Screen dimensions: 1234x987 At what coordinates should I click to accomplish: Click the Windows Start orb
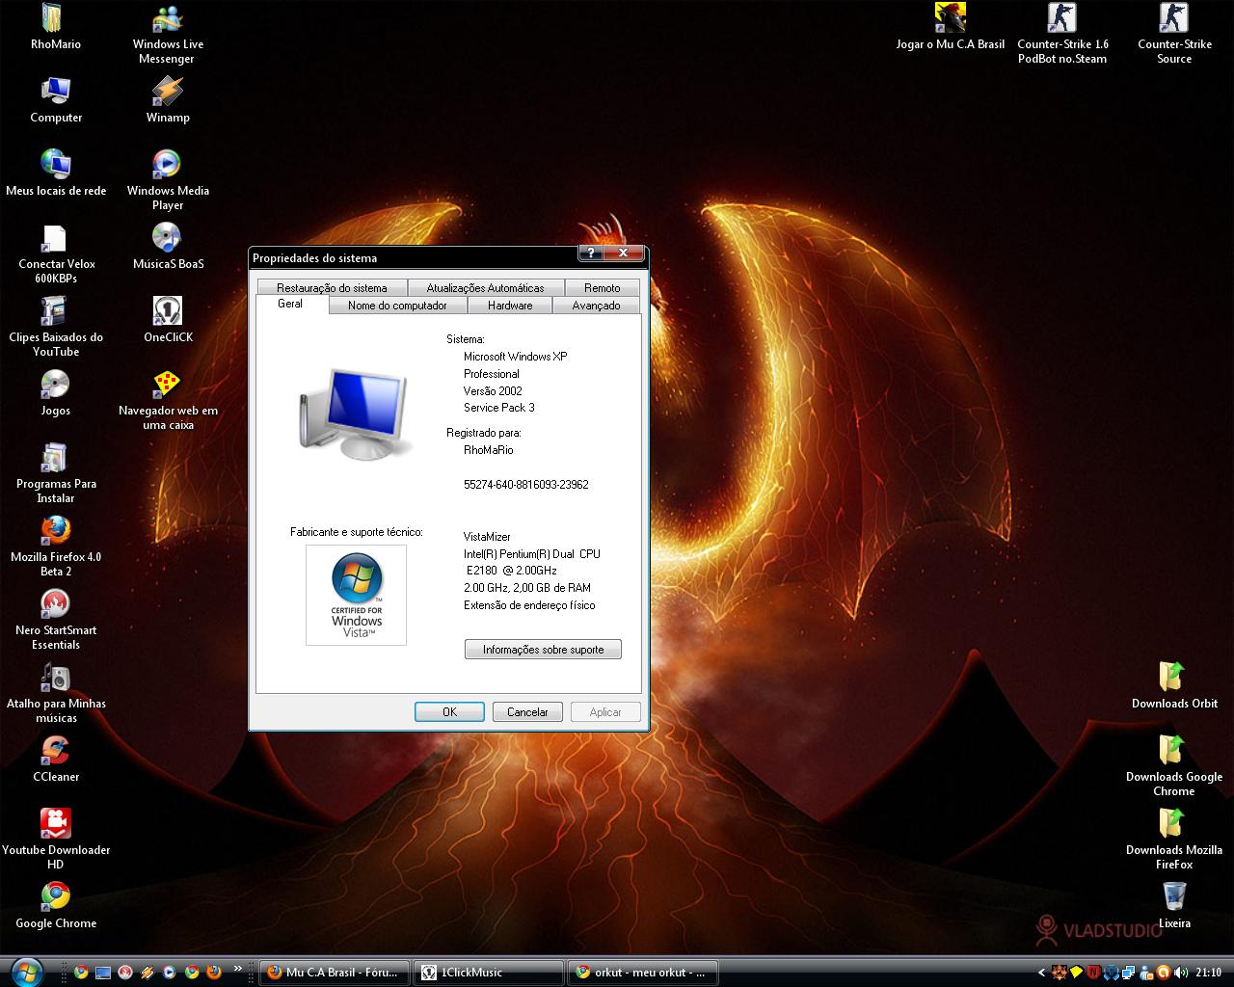coord(26,972)
